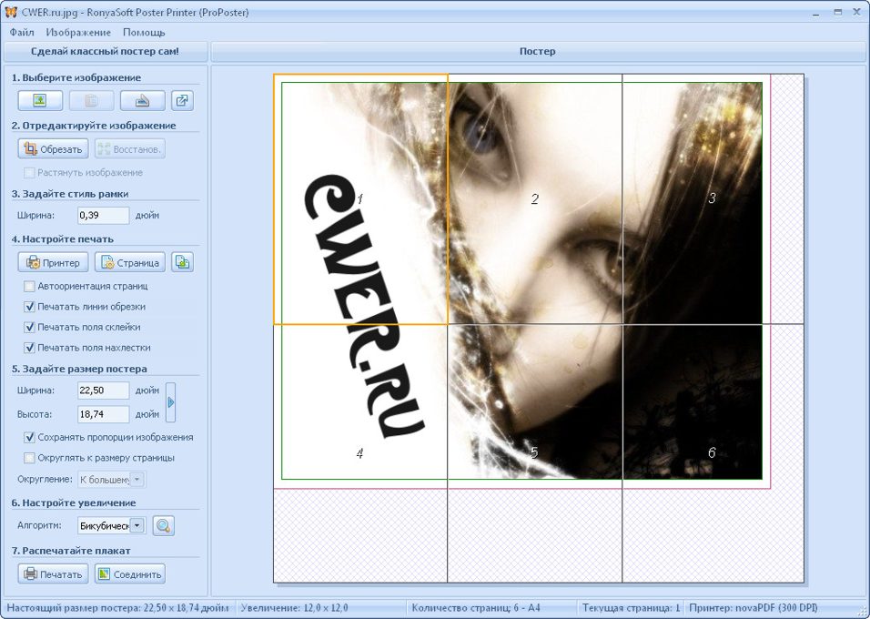
Task: Click the Обрезать crop button
Action: [x=53, y=149]
